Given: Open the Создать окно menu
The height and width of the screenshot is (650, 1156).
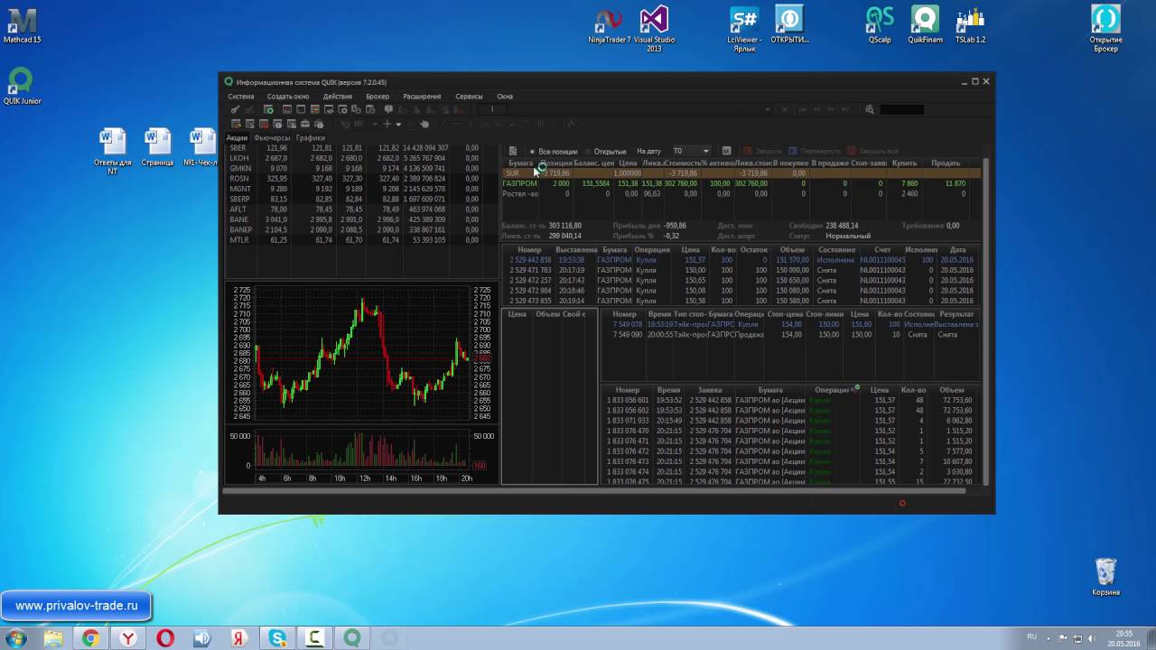Looking at the screenshot, I should (288, 97).
